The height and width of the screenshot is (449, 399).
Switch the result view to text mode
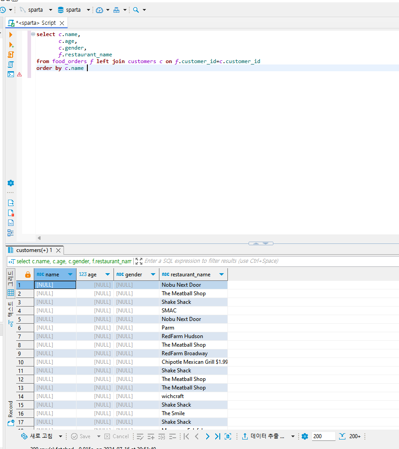tap(10, 314)
